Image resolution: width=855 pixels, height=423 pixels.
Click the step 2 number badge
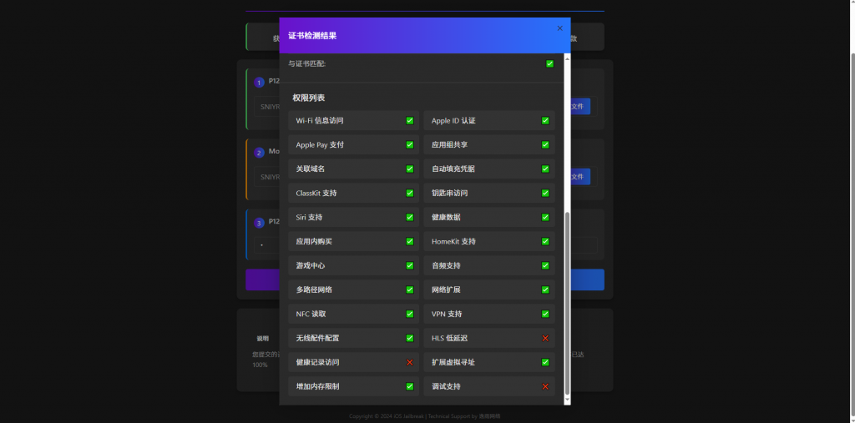click(x=259, y=153)
